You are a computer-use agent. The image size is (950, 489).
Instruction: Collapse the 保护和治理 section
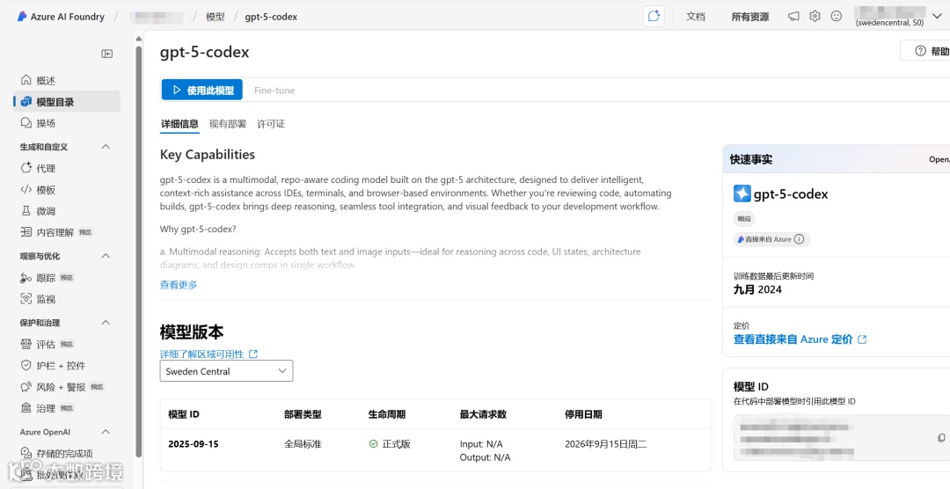point(106,323)
